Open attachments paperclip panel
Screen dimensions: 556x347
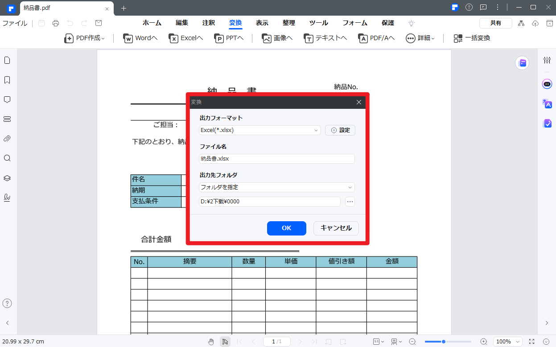(x=7, y=139)
